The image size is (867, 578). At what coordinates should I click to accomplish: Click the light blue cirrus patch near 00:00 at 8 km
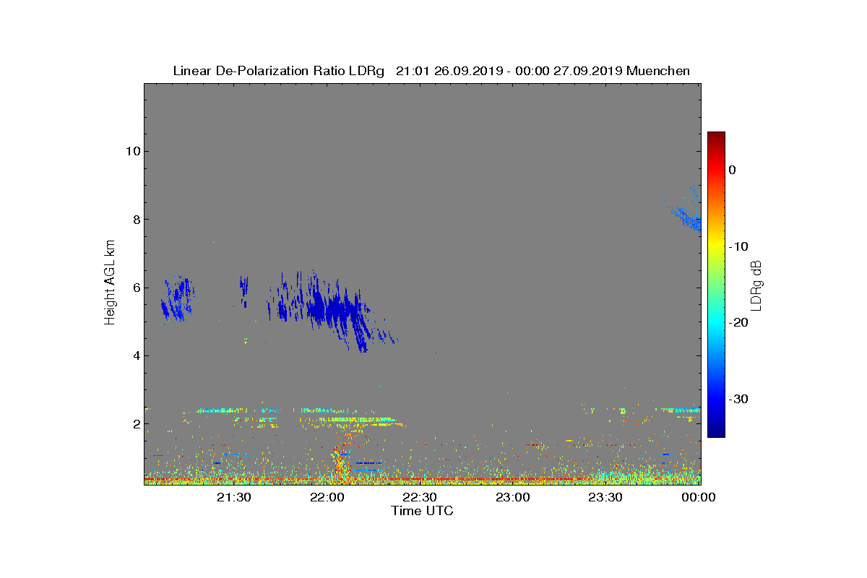(688, 215)
